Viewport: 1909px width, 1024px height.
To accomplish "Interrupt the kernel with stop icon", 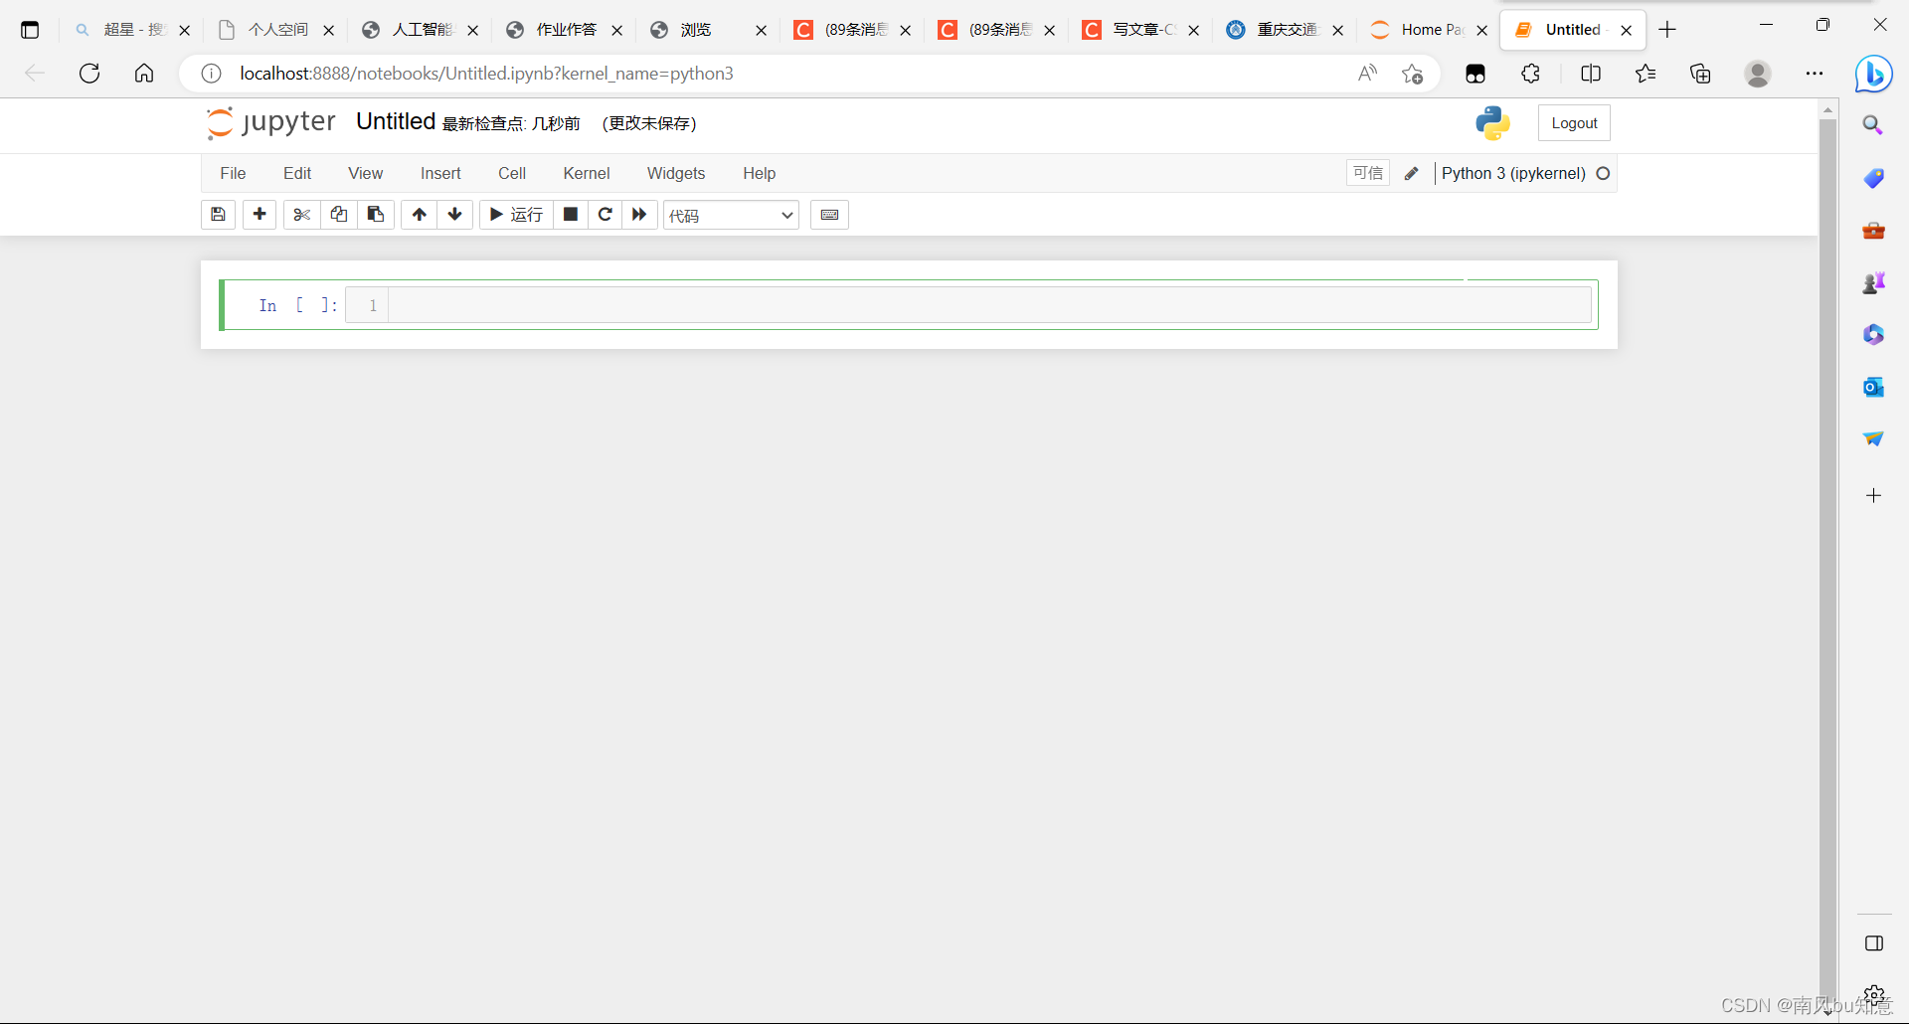I will [x=571, y=215].
